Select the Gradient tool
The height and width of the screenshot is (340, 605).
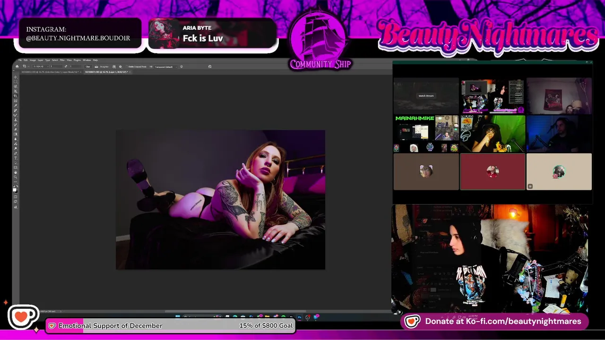coord(16,134)
